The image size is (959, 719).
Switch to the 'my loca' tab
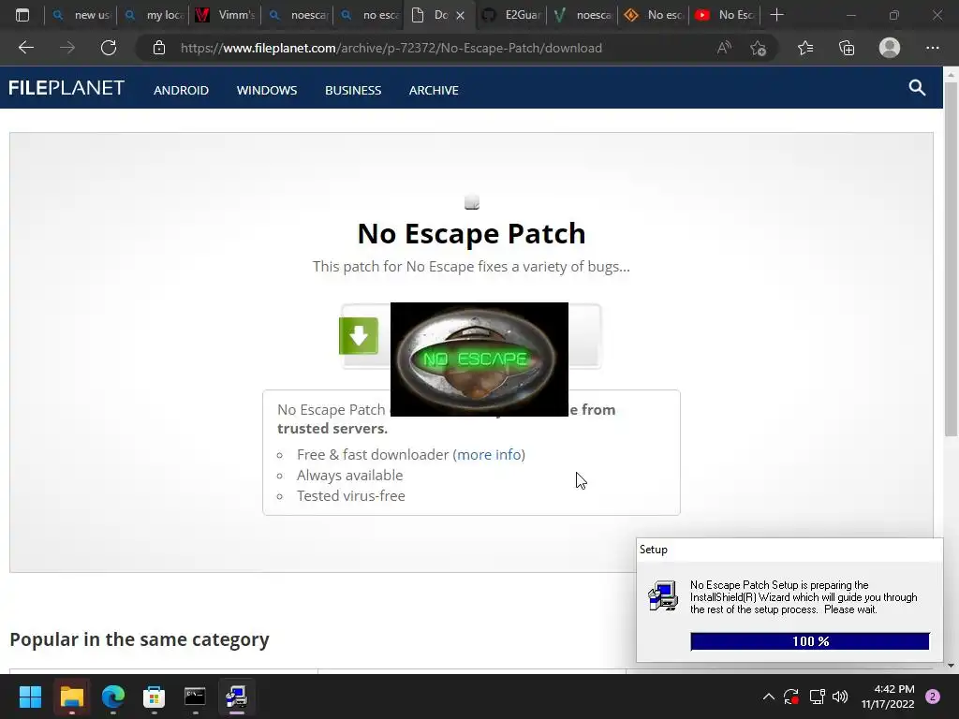[x=154, y=15]
